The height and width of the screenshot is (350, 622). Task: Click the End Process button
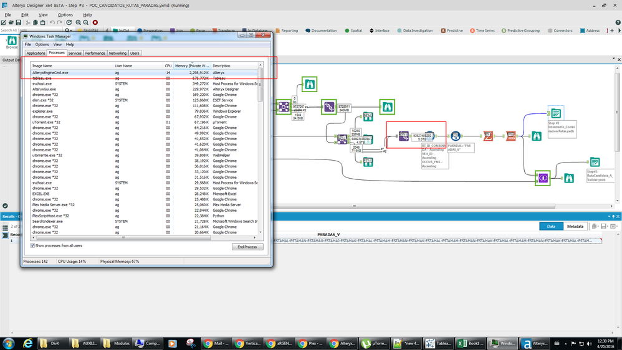point(247,247)
